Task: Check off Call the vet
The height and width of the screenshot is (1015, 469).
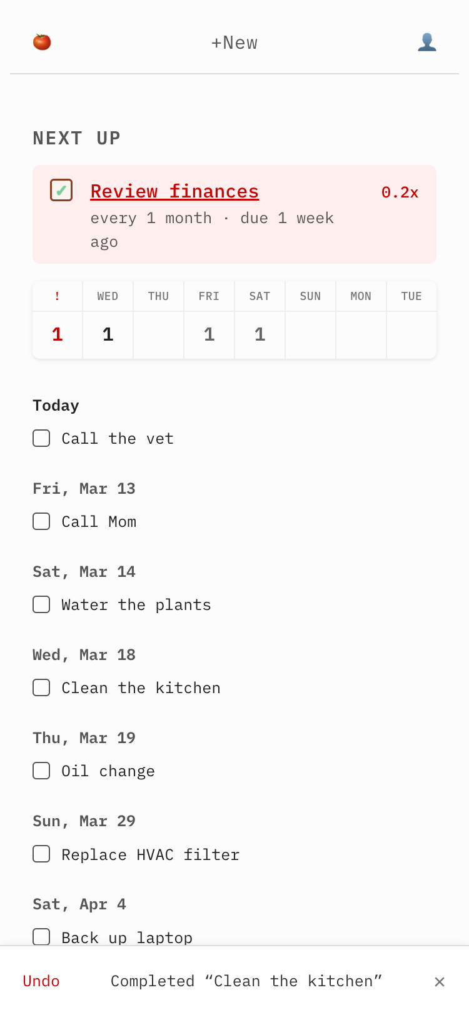Action: point(41,438)
